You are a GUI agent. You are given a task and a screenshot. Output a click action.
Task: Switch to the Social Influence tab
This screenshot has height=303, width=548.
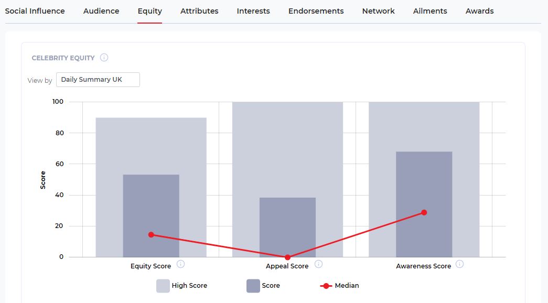coord(35,11)
